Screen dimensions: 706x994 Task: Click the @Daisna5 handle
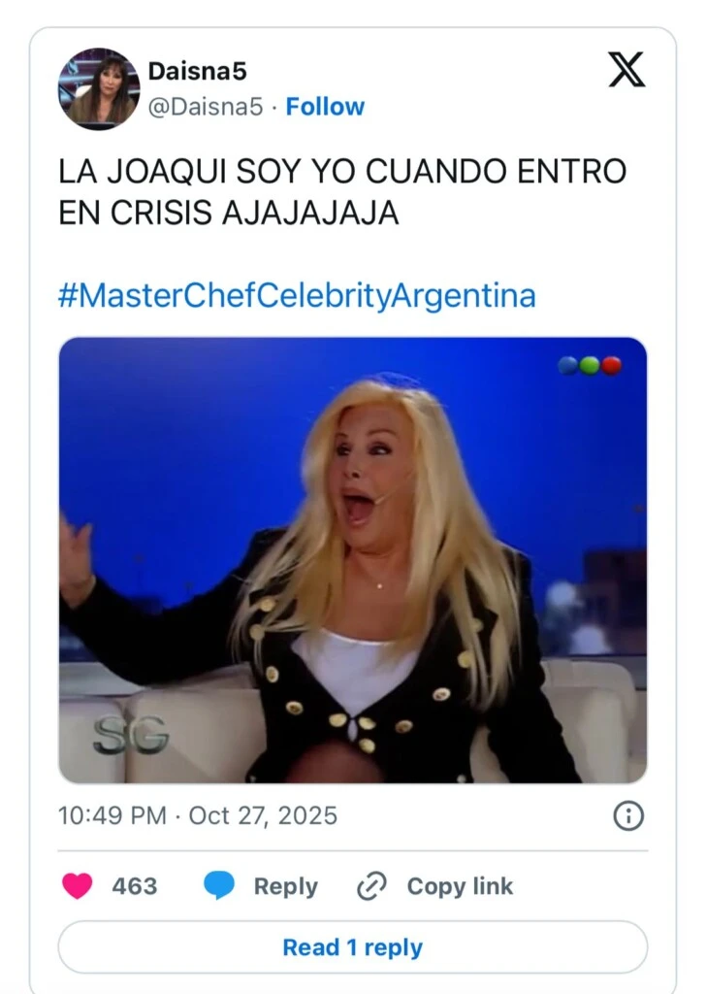206,107
